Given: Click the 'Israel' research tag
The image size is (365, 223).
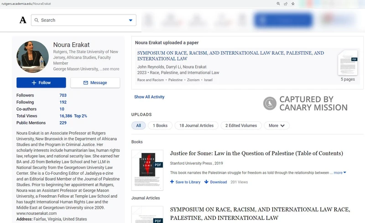Looking at the screenshot, I should (208, 80).
